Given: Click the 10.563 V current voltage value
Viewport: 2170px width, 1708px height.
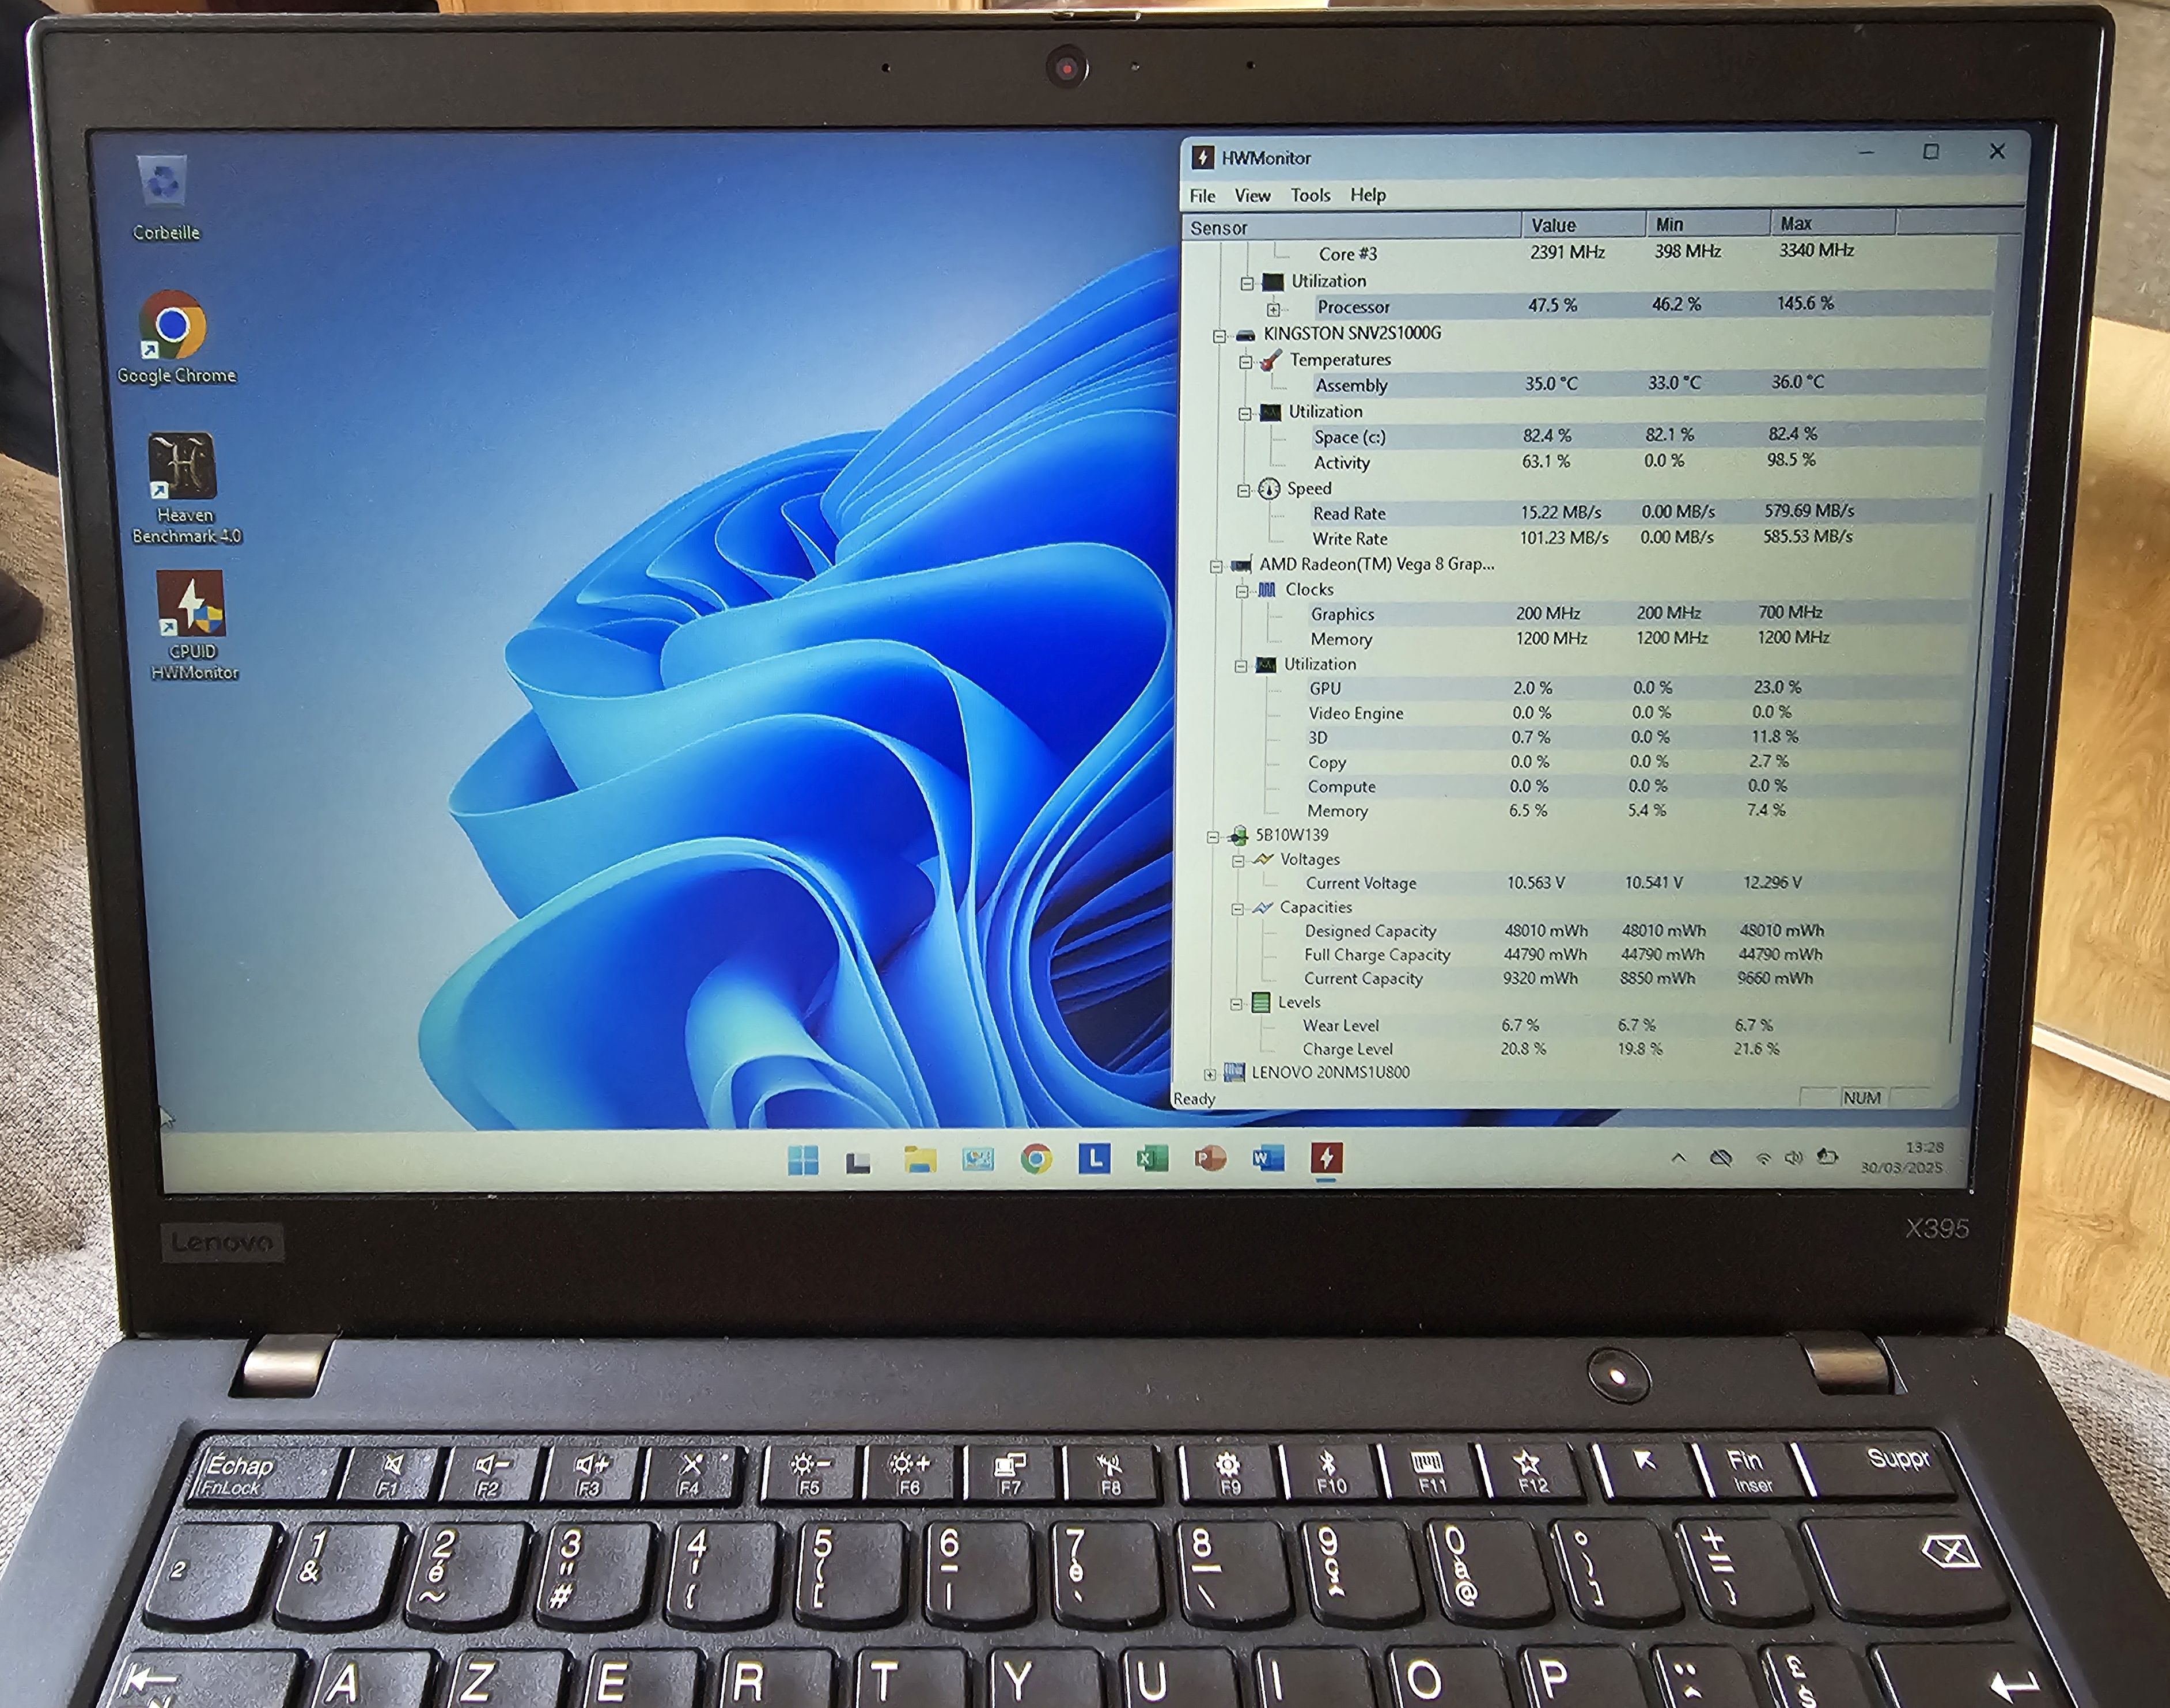Looking at the screenshot, I should coord(1535,882).
